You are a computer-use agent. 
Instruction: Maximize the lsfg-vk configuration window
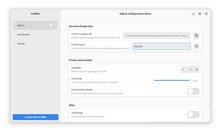[x=200, y=14]
